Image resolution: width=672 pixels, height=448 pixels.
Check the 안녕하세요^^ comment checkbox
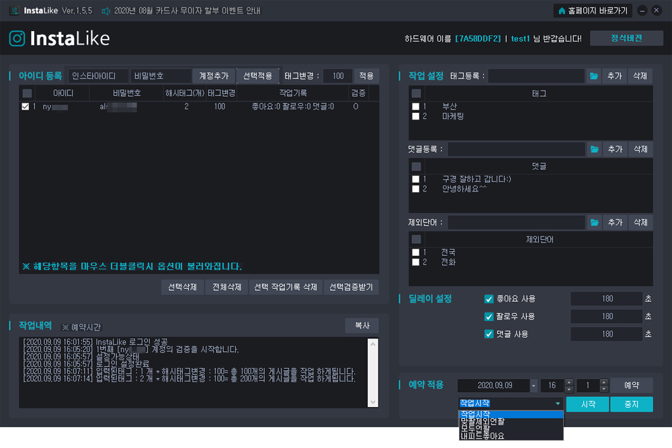click(x=415, y=189)
